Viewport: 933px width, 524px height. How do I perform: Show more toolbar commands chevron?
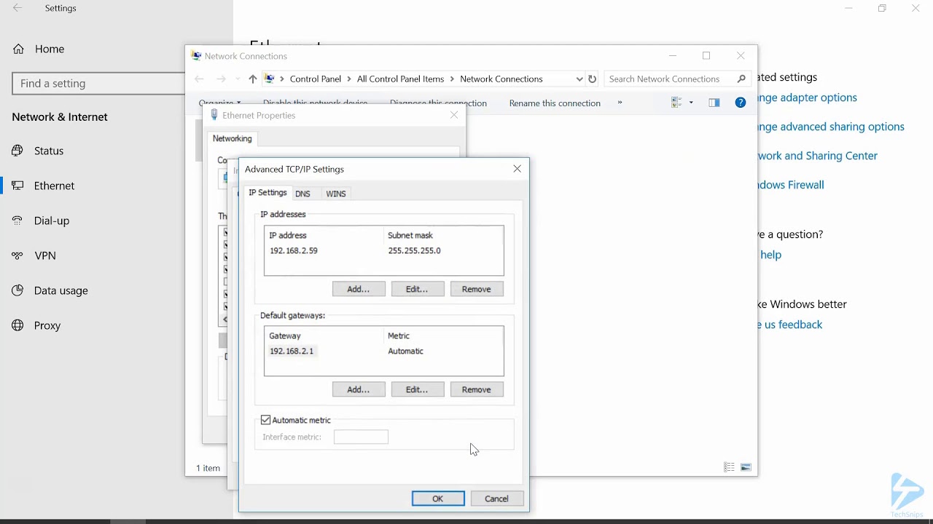pos(620,103)
